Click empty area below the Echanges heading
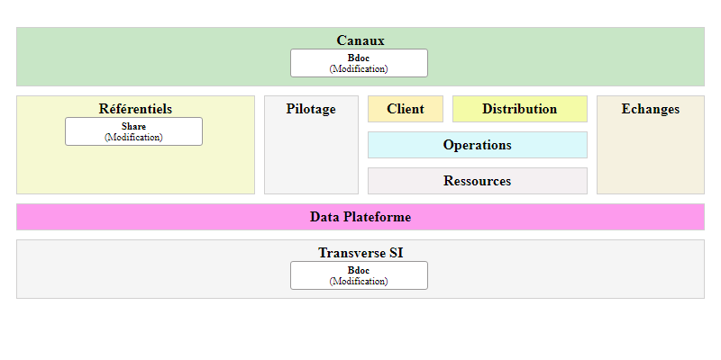The width and height of the screenshot is (721, 360). tap(651, 157)
